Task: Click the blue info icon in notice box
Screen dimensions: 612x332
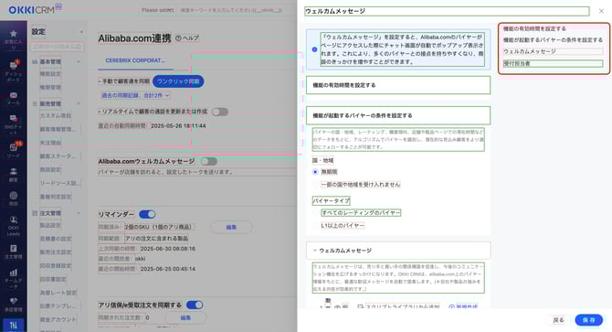Action: click(x=314, y=49)
